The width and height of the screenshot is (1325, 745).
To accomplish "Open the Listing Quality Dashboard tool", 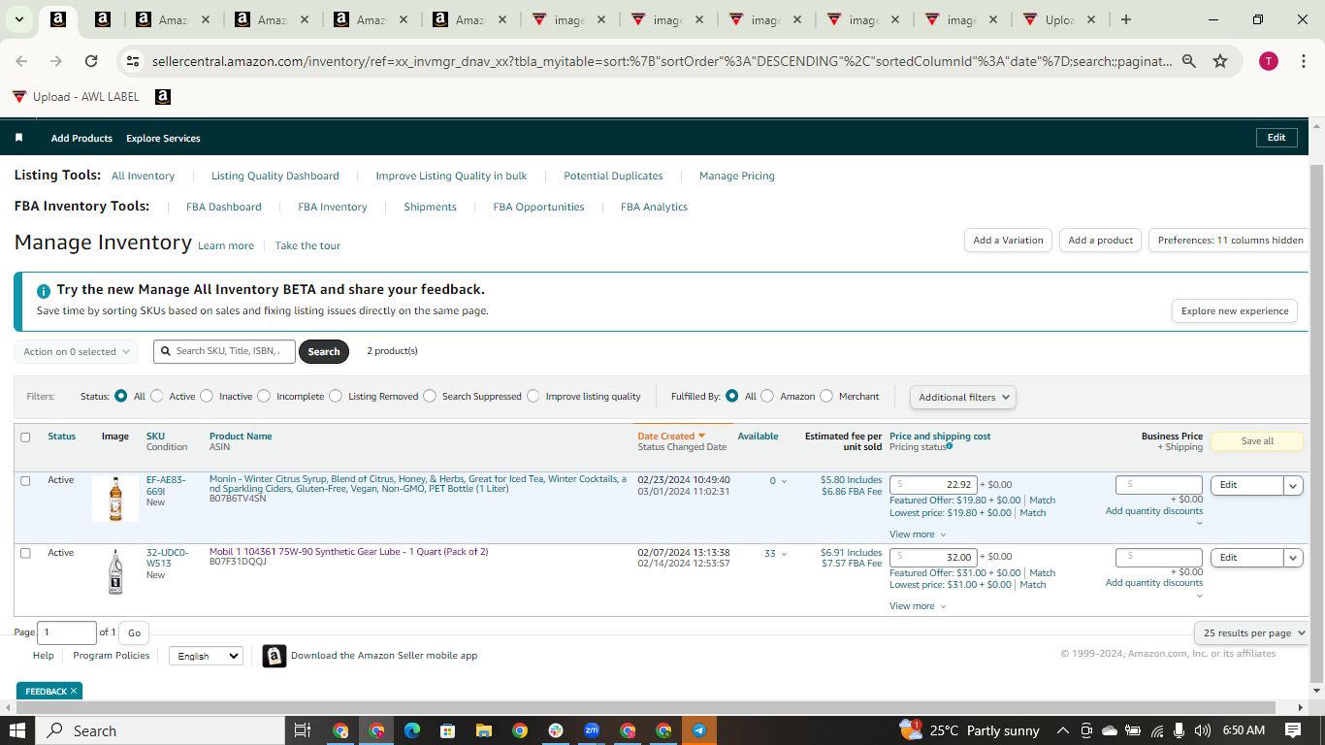I will [275, 176].
